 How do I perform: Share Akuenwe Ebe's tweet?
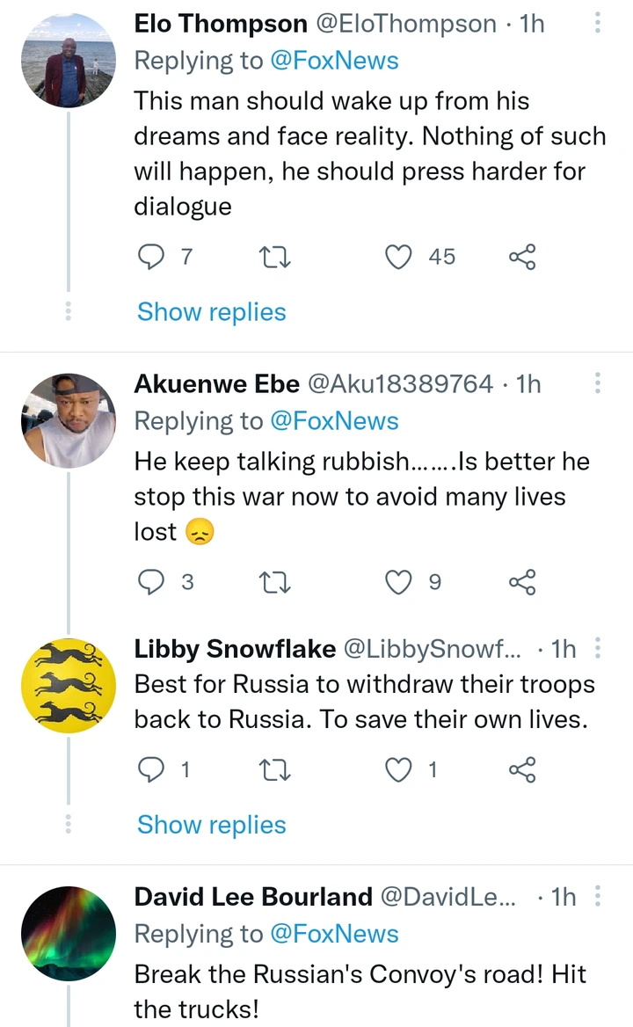522,581
